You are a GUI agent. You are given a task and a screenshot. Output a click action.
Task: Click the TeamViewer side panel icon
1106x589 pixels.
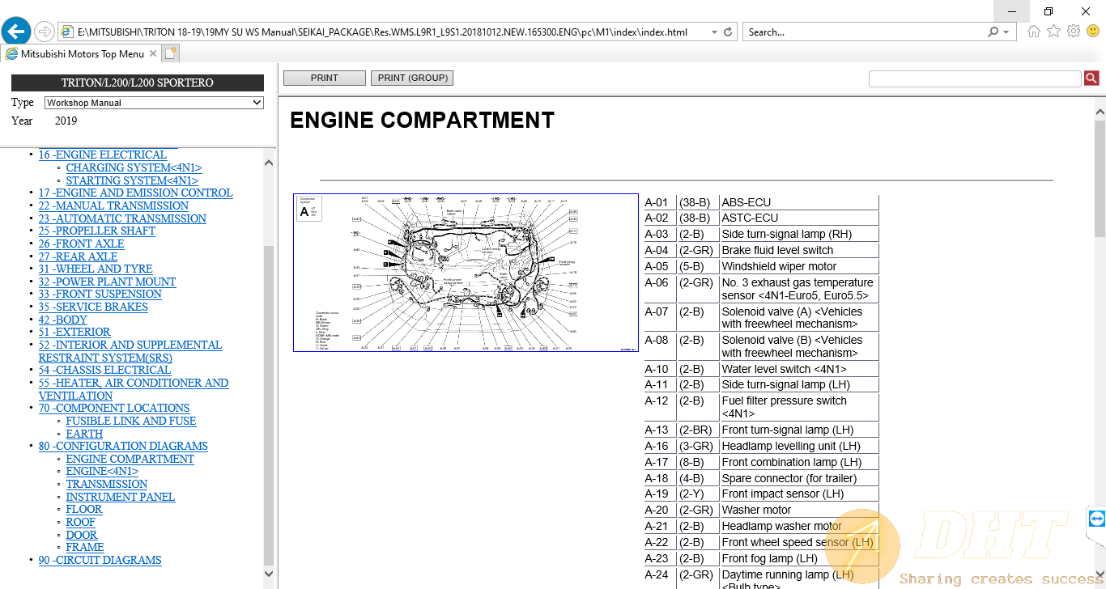(x=1096, y=519)
